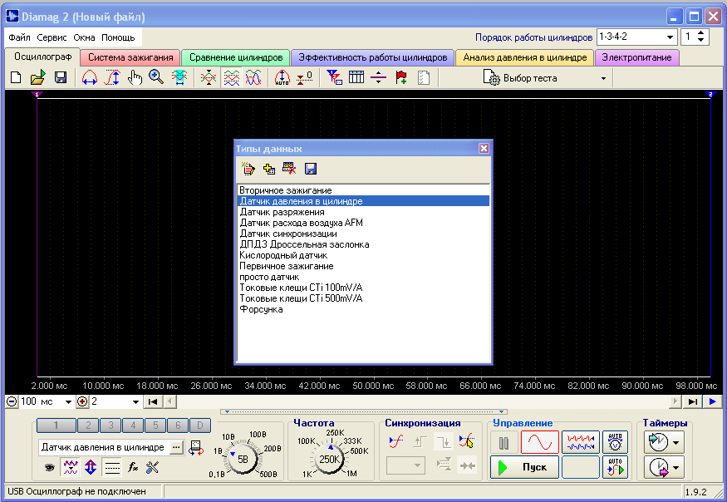The image size is (727, 502).
Task: Select Датчик расхода воздуха AFM entry
Action: tap(363, 223)
